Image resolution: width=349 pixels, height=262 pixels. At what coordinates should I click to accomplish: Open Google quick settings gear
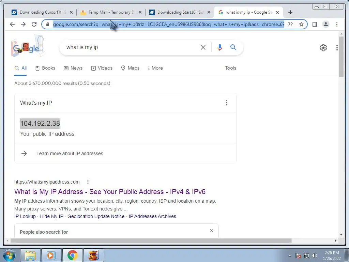tap(323, 47)
